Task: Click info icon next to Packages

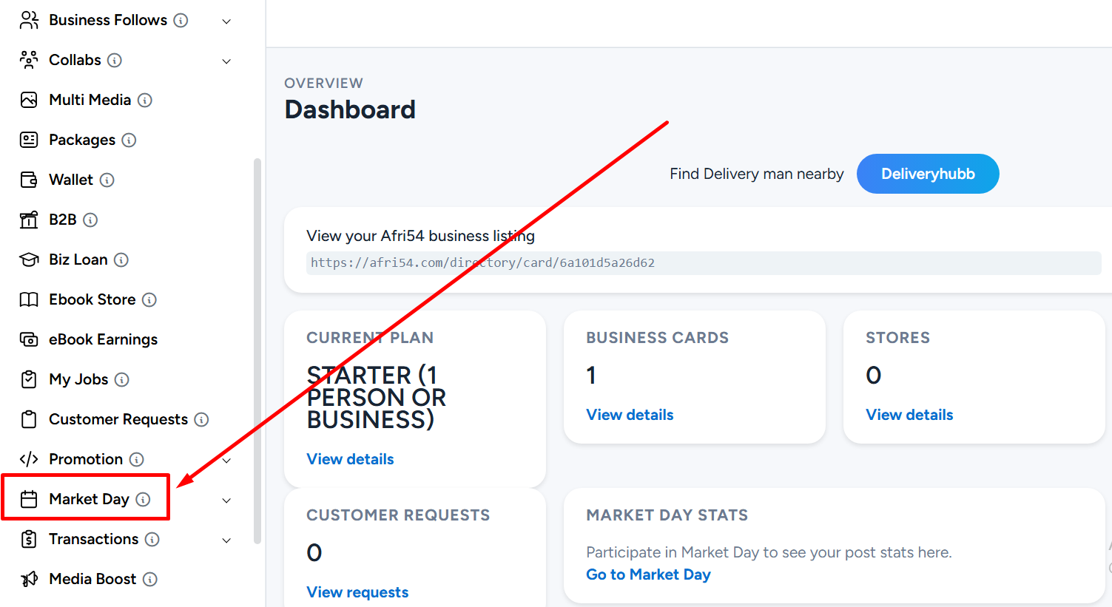Action: coord(129,140)
